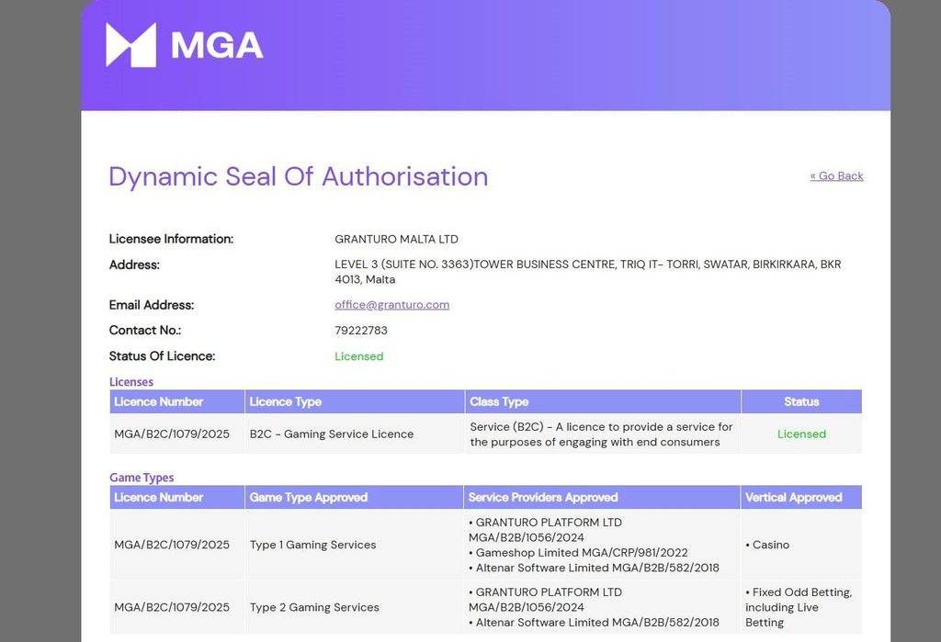Image resolution: width=941 pixels, height=642 pixels.
Task: Click the Licensed status in the Licenses table
Action: tap(801, 434)
